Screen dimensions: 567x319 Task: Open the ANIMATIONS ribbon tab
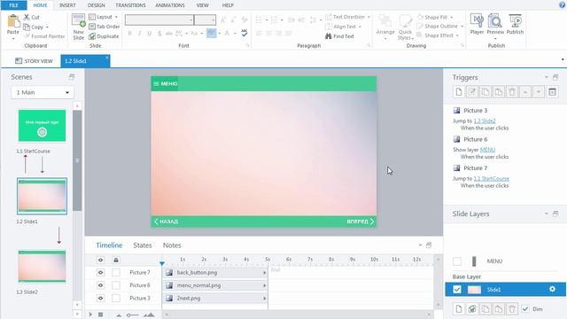click(x=170, y=5)
